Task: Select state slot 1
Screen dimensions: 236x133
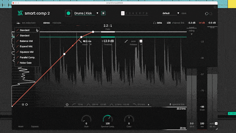Action: click(123, 13)
